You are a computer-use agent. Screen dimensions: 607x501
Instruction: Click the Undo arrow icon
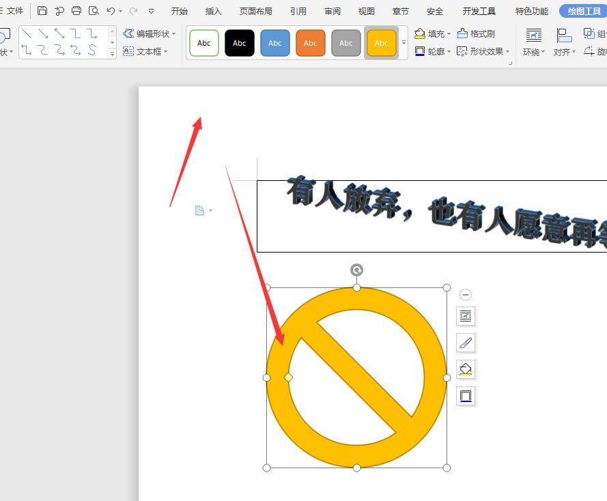tap(111, 11)
